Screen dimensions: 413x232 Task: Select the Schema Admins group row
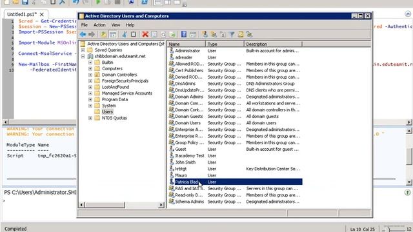pyautogui.click(x=235, y=202)
